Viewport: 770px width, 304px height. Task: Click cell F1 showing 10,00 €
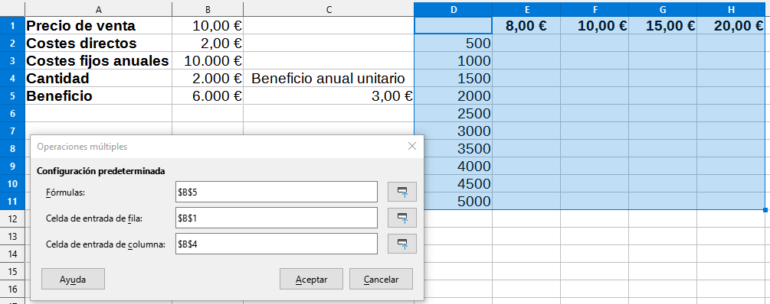595,25
